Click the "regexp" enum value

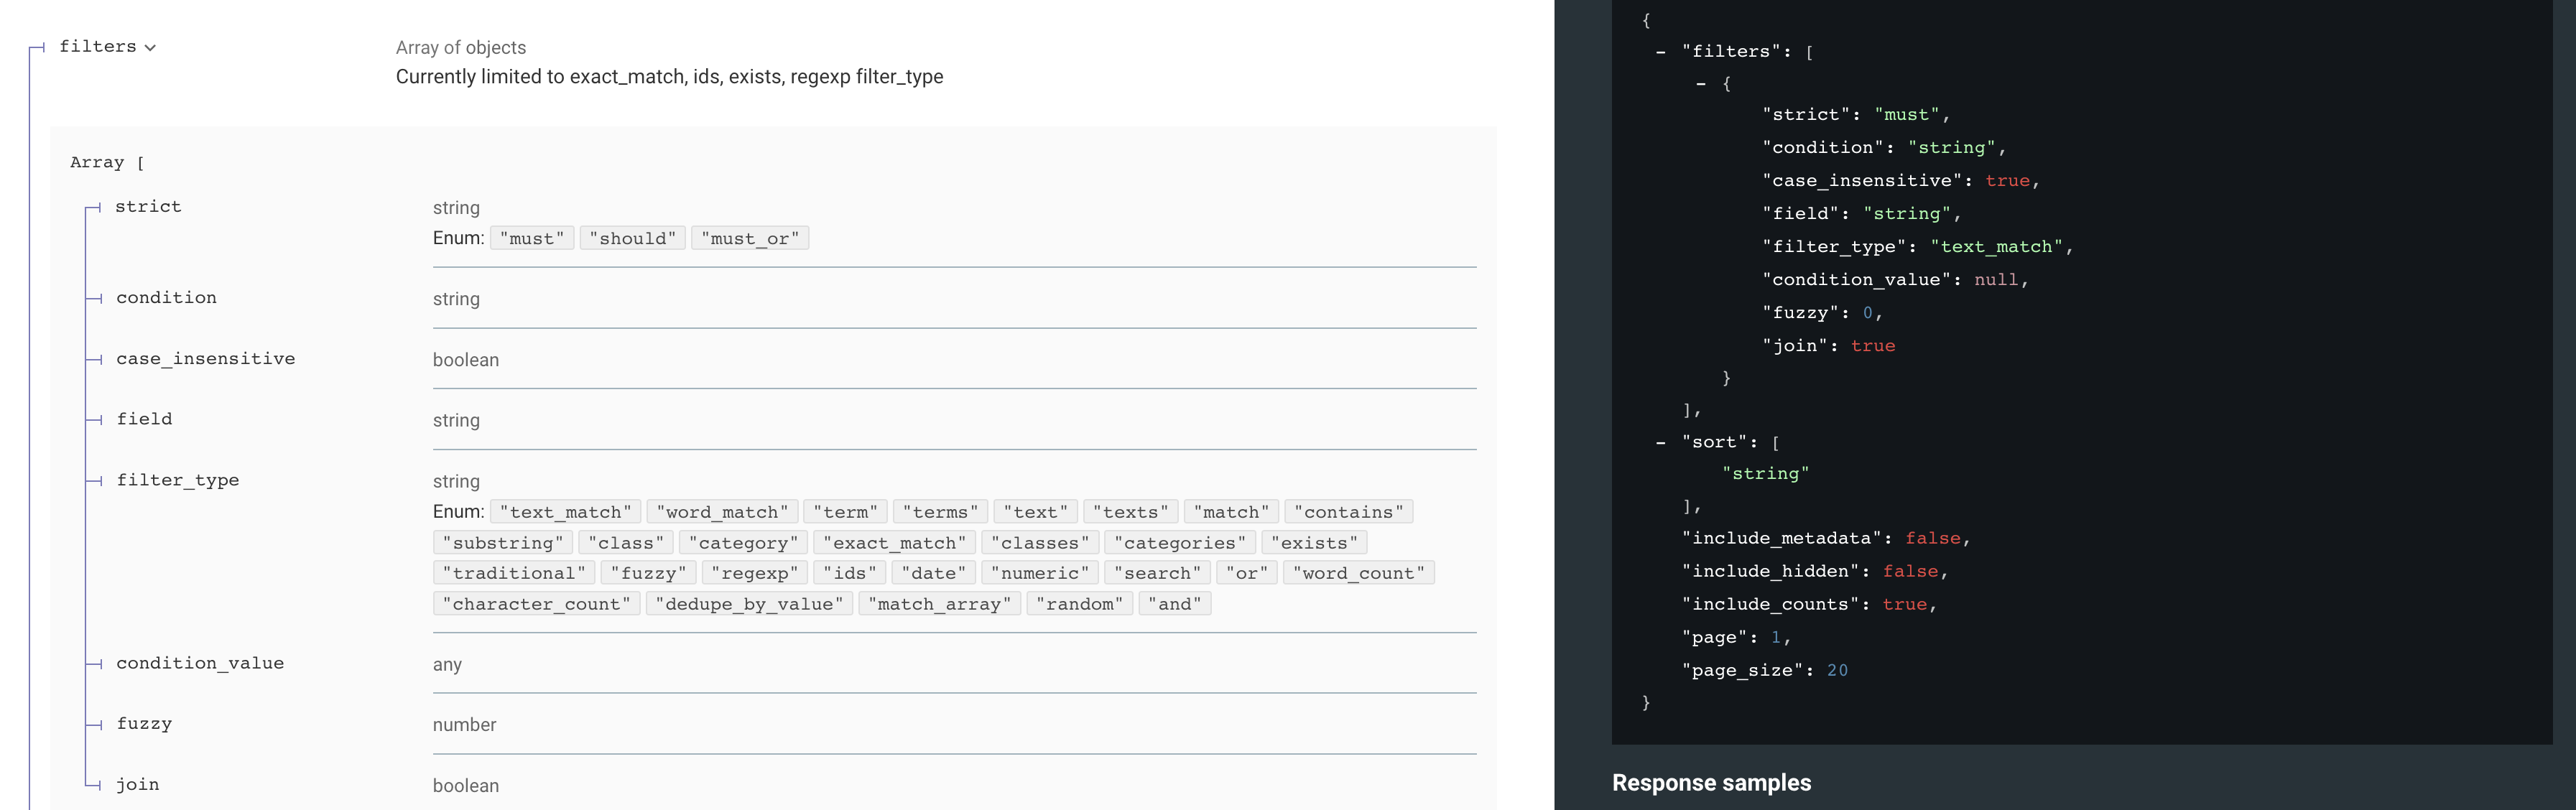(x=755, y=573)
